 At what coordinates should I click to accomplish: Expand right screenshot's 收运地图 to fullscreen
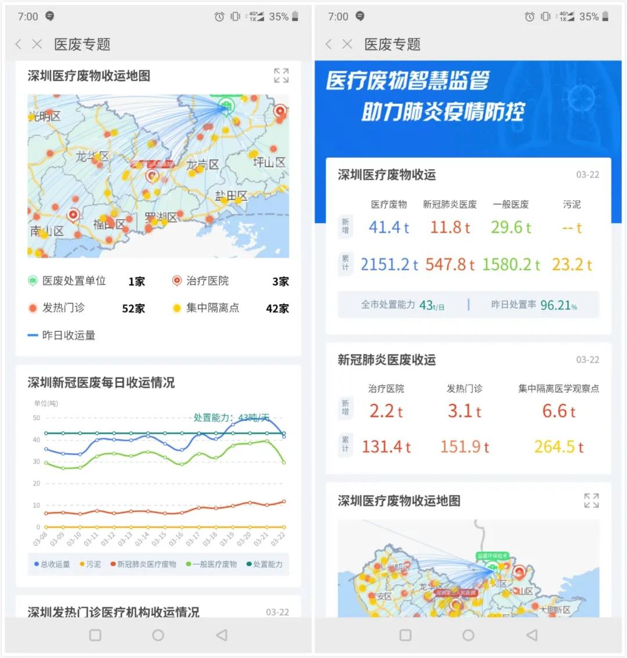591,500
